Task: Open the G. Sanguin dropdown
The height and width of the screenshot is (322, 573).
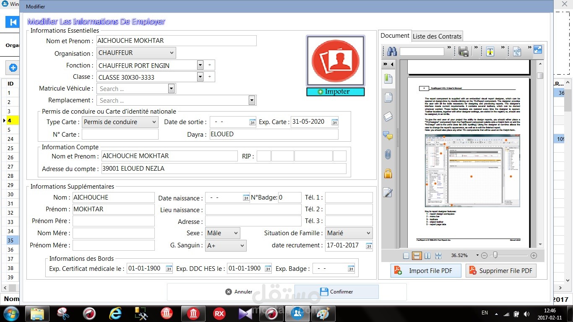Action: (226, 246)
